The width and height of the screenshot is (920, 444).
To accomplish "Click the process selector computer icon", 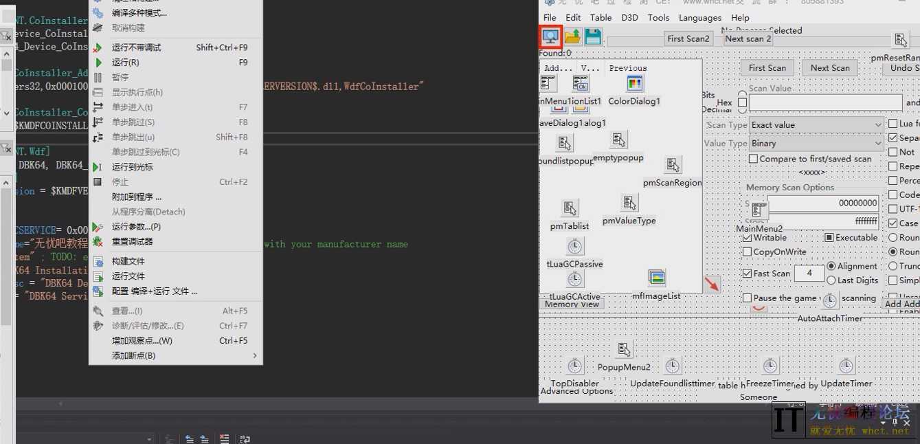I will point(550,37).
